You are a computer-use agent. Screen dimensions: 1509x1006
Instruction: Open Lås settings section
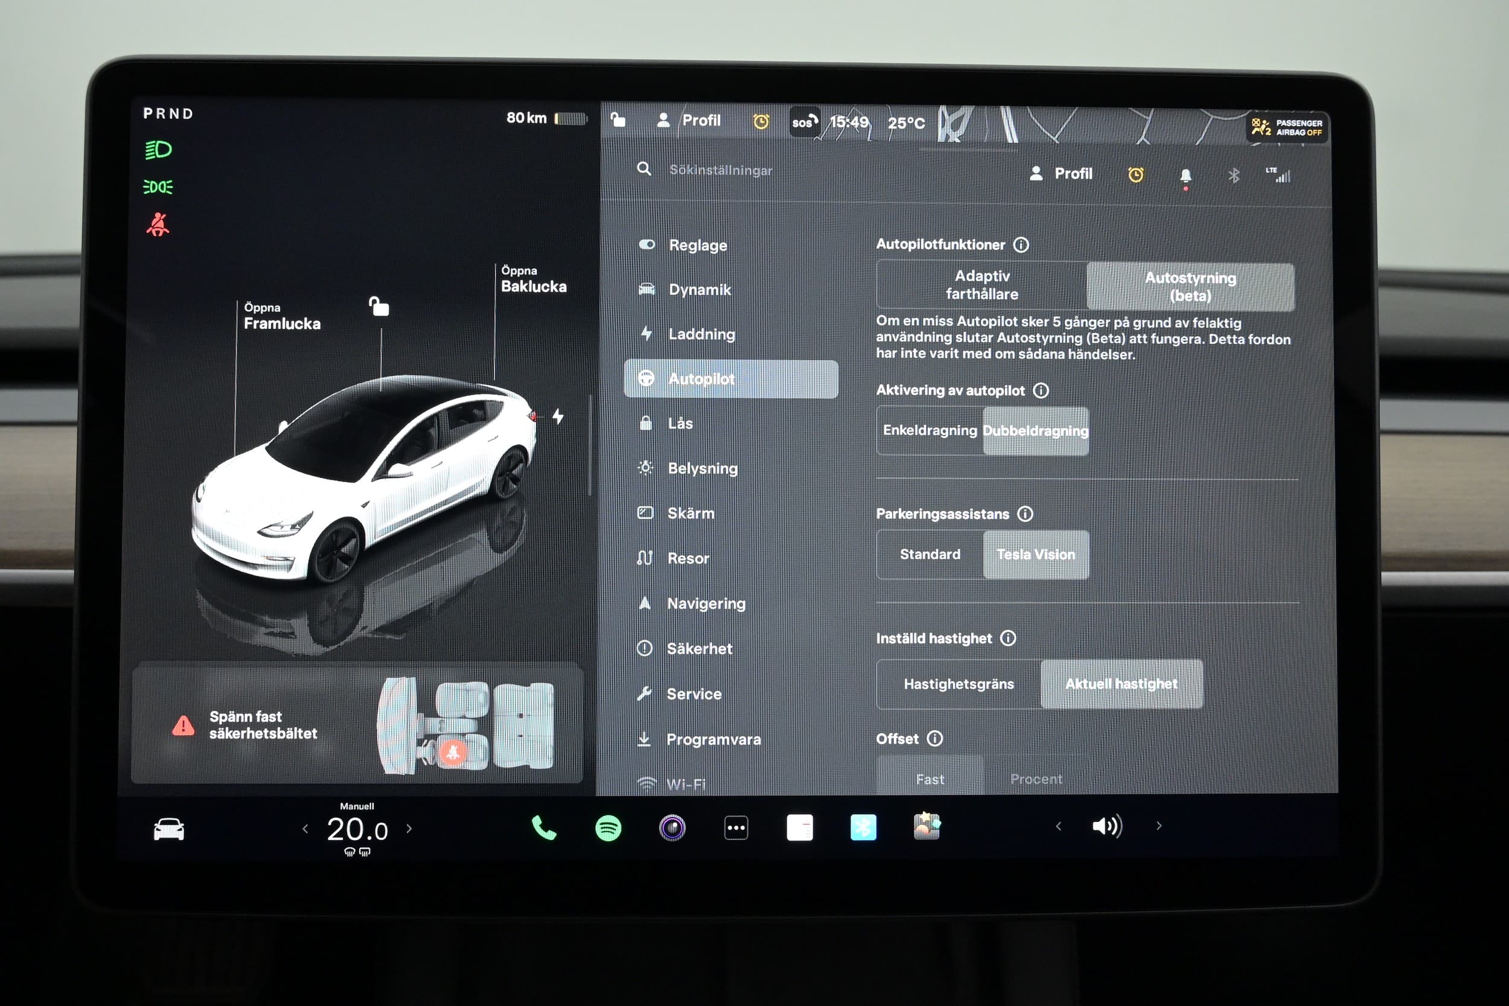[731, 424]
